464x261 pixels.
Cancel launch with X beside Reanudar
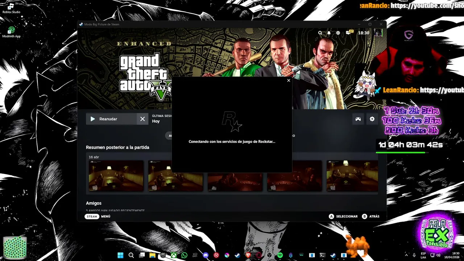(142, 119)
